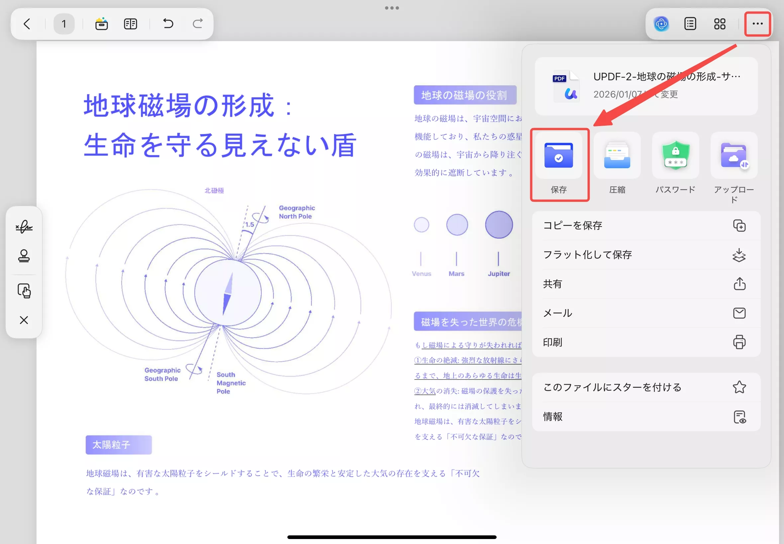Image resolution: width=784 pixels, height=544 pixels.
Task: Close the annotation toolbar with X
Action: (24, 320)
